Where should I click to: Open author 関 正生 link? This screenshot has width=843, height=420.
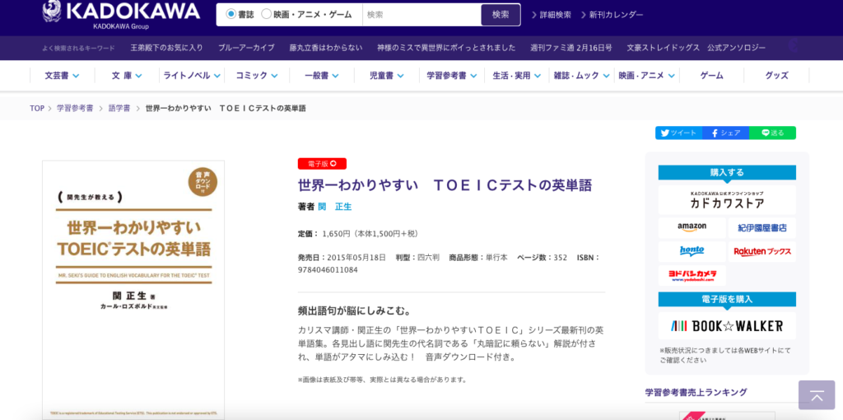click(x=335, y=207)
